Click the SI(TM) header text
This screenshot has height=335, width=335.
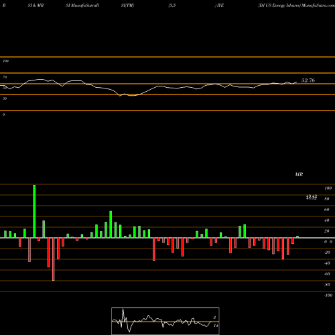(127, 5)
